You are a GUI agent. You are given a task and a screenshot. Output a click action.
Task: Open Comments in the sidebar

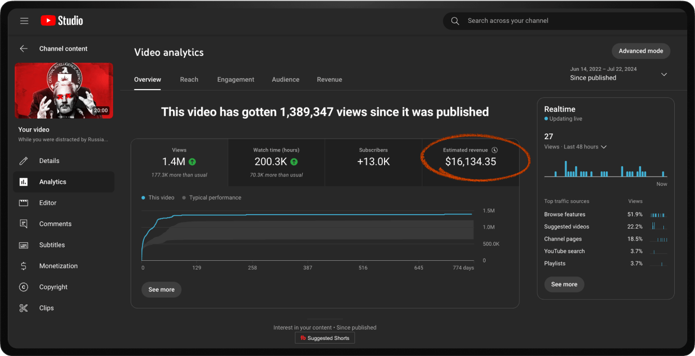64,224
